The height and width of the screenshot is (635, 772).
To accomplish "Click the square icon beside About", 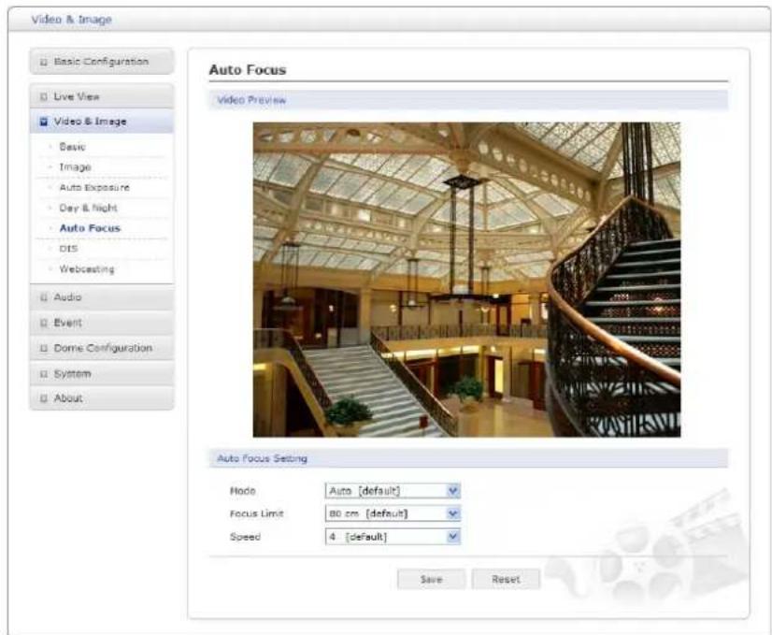I will [43, 398].
